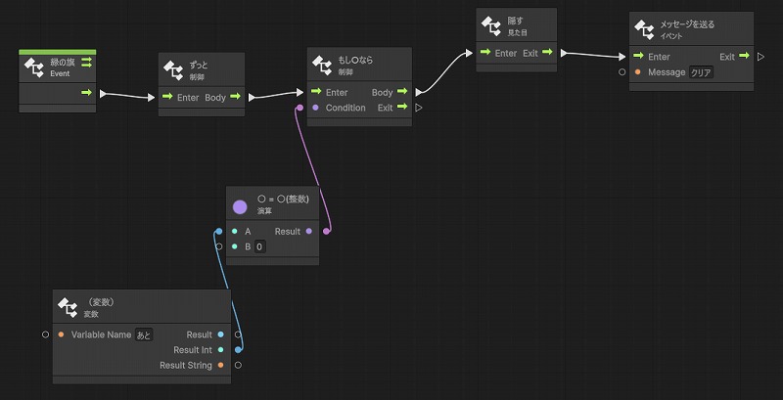Click the Result Int port on the variable node

coord(220,350)
